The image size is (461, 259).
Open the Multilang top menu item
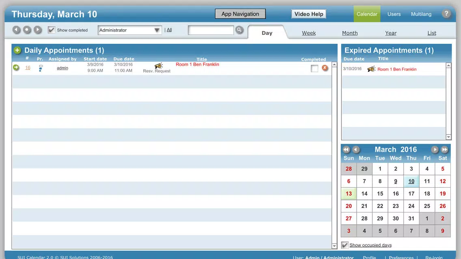[x=421, y=14]
